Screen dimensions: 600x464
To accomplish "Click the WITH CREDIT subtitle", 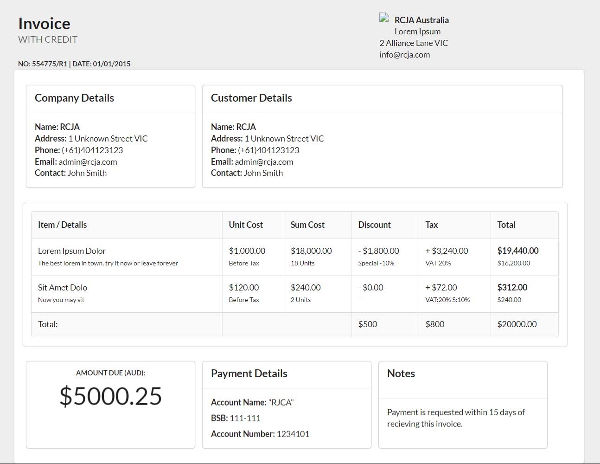I will click(48, 40).
